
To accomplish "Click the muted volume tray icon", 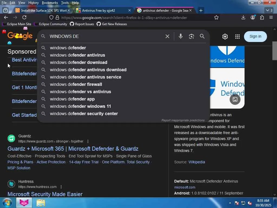I will coord(250,203).
